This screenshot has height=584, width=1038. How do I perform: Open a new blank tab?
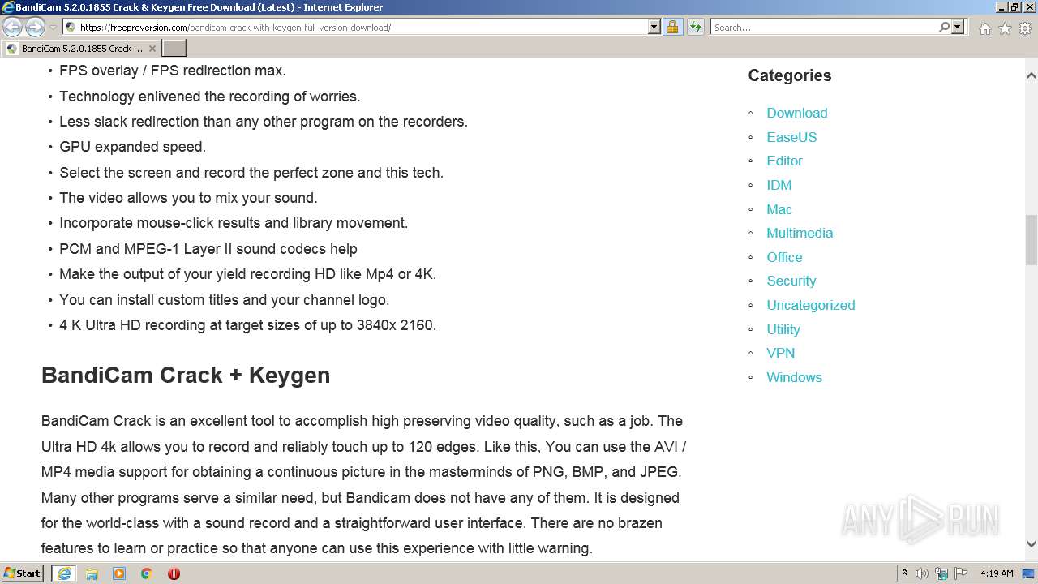(x=174, y=49)
